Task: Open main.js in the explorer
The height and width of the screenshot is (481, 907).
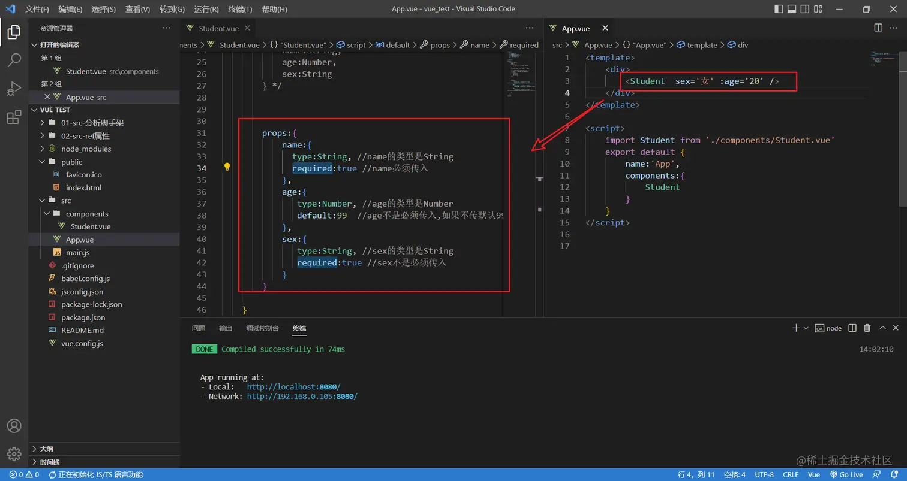Action: pos(78,253)
